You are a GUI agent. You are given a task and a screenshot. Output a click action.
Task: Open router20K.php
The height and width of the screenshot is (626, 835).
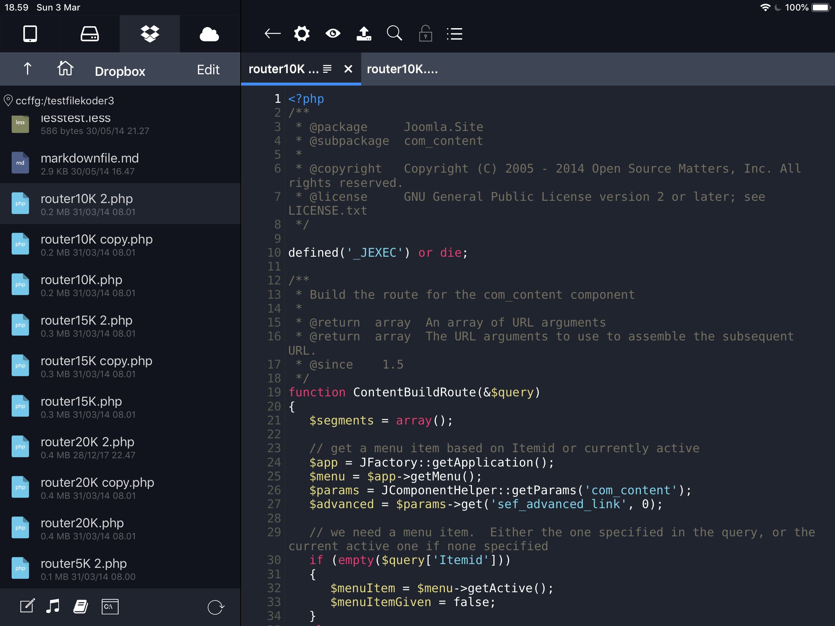120,528
